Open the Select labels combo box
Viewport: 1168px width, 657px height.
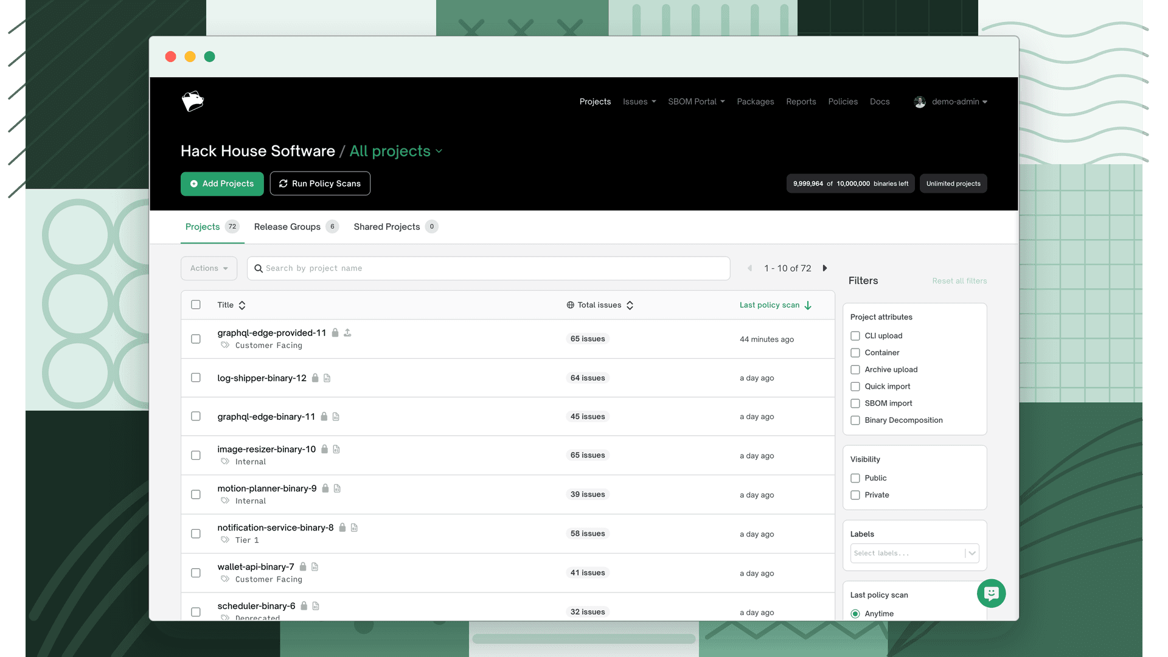coord(914,553)
